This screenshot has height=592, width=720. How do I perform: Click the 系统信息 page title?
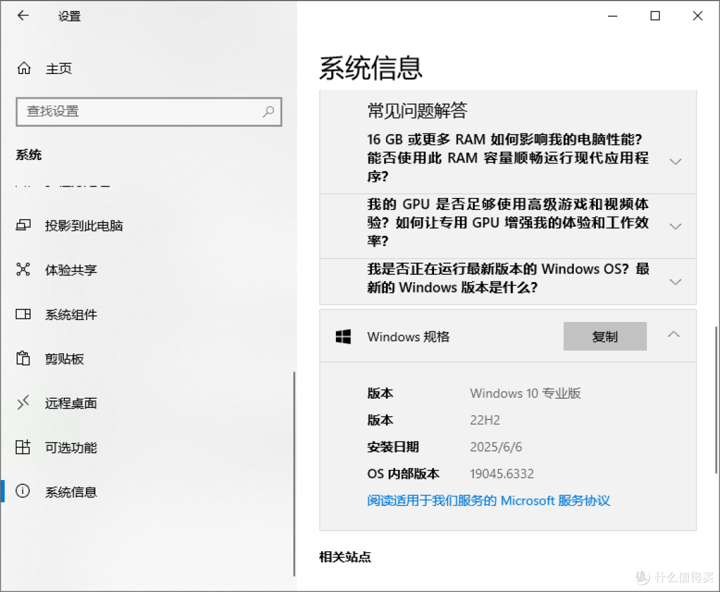click(371, 68)
